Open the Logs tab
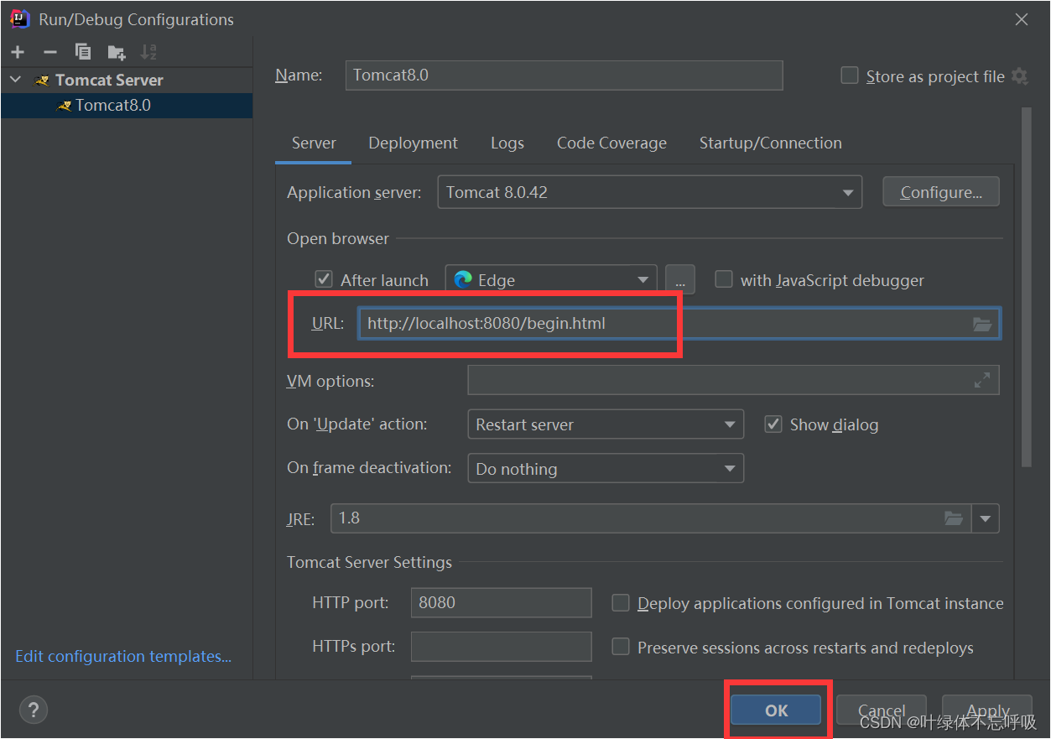Viewport: 1051px width, 739px height. click(x=507, y=143)
